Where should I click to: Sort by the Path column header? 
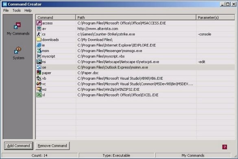tap(136, 17)
